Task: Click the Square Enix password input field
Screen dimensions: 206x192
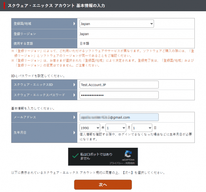Action: [x=119, y=95]
